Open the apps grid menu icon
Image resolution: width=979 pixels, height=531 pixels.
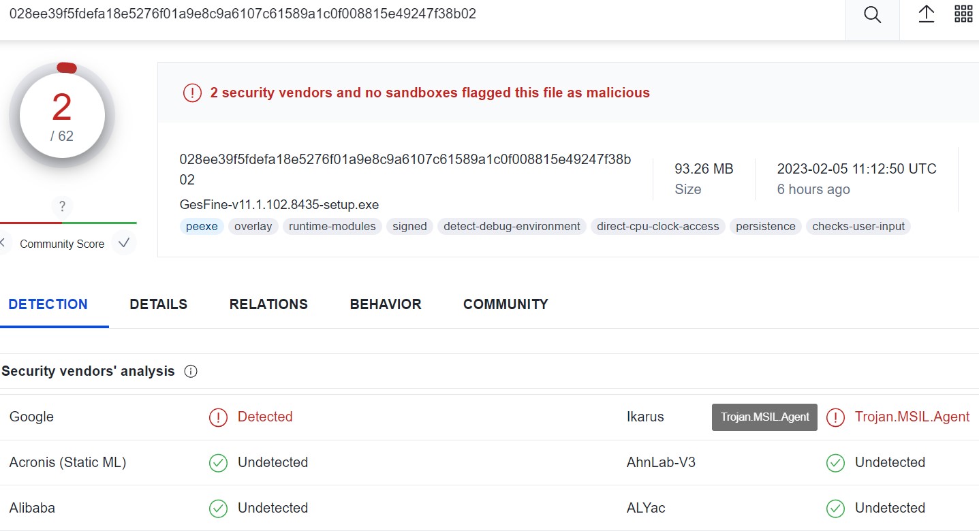point(963,14)
